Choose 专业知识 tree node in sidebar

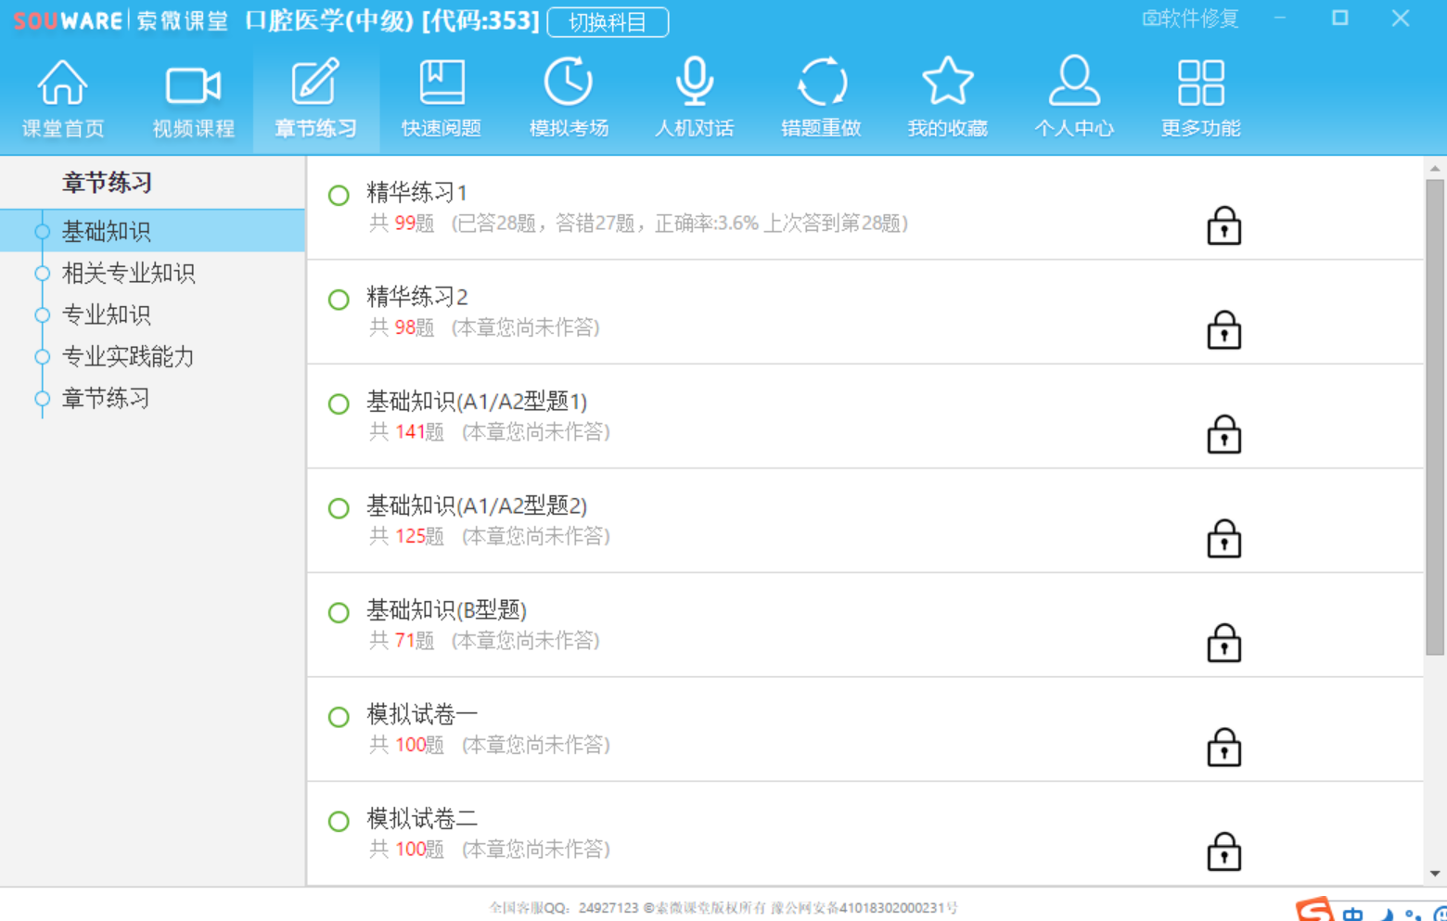pyautogui.click(x=106, y=314)
